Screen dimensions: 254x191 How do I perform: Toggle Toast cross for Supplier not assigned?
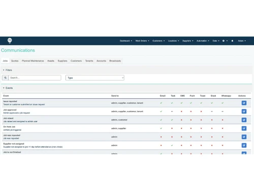(x=201, y=145)
